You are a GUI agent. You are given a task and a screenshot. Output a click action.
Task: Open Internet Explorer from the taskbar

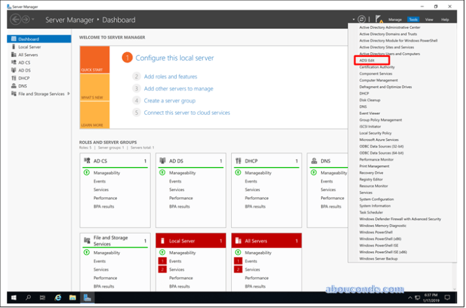point(58,298)
